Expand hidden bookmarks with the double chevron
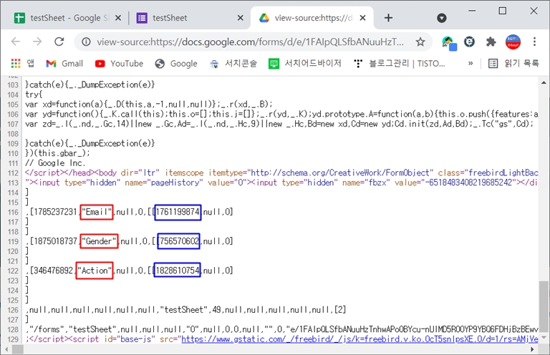Viewport: 550px width, 355px height. [471, 64]
